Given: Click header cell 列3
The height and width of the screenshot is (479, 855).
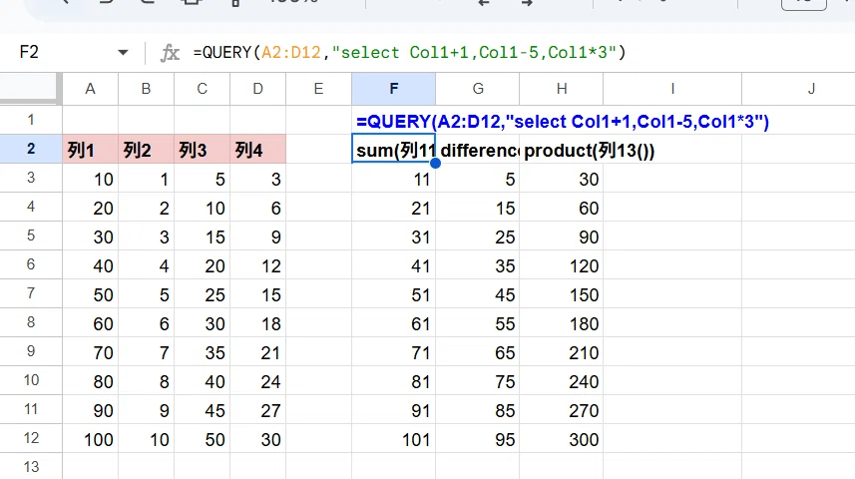Looking at the screenshot, I should coord(203,149).
